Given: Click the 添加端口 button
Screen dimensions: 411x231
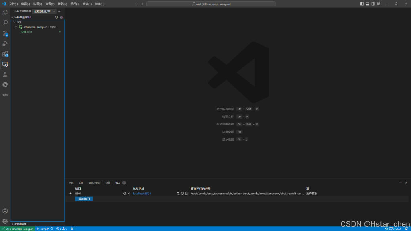Looking at the screenshot, I should coord(84,199).
